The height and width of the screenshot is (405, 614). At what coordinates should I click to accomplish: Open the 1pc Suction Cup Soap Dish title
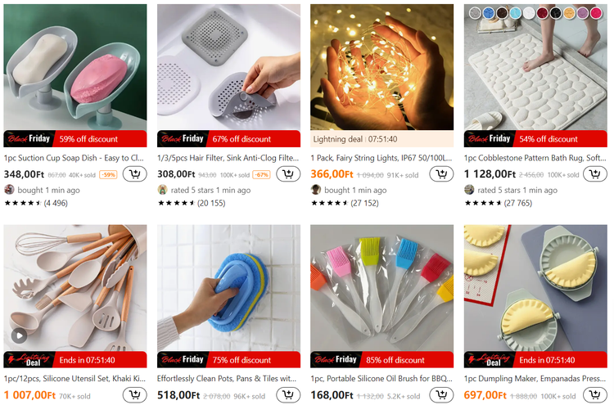pos(74,158)
